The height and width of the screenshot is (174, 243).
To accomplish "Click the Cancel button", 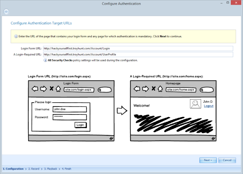I will tap(227, 160).
